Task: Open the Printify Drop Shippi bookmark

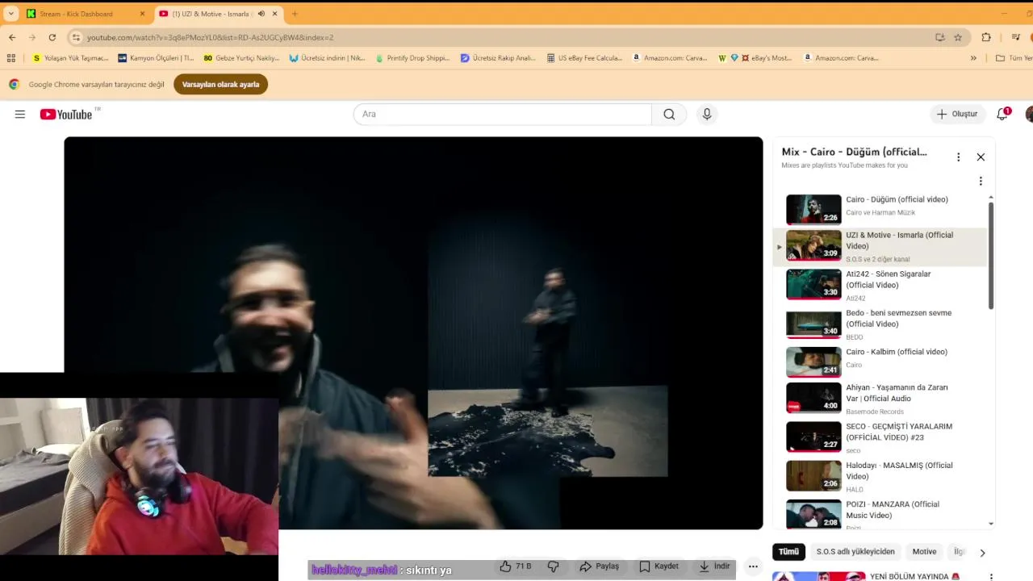Action: 412,58
